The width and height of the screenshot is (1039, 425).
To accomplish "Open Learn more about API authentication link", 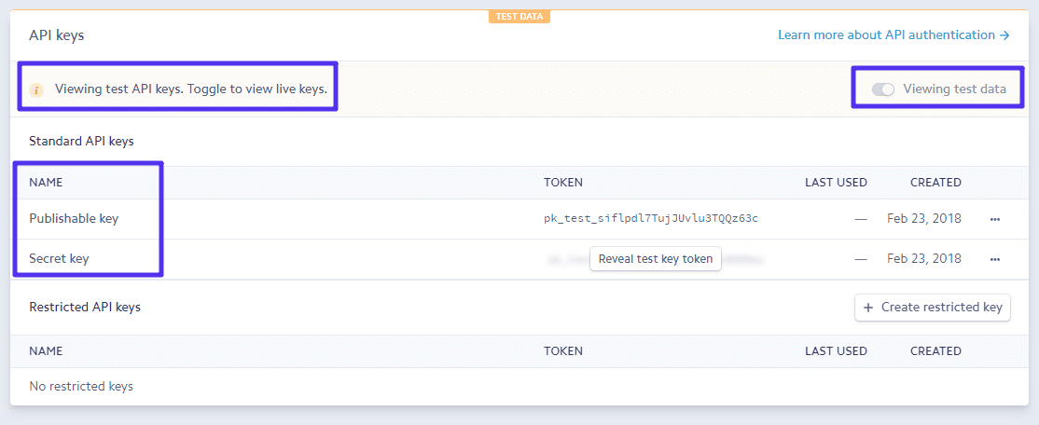I will coord(894,35).
